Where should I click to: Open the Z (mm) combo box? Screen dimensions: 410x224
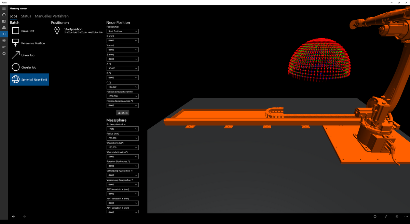coord(122,59)
